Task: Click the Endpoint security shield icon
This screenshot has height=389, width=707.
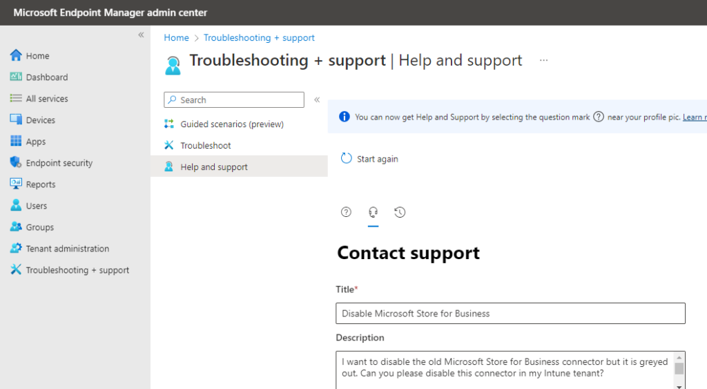Action: coord(16,162)
